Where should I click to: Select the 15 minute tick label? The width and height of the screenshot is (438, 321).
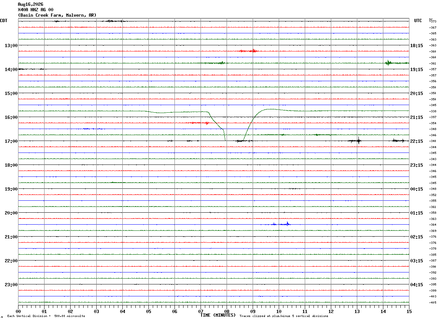tap(409, 311)
